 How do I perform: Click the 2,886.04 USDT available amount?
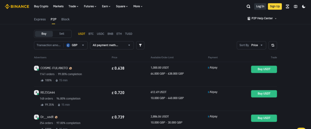pos(160,117)
